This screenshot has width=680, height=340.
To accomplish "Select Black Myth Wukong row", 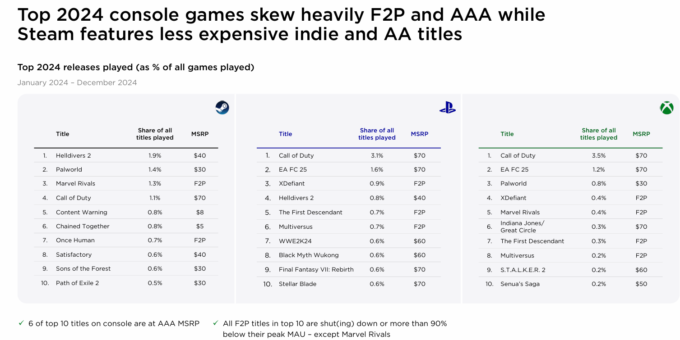I will click(x=349, y=255).
